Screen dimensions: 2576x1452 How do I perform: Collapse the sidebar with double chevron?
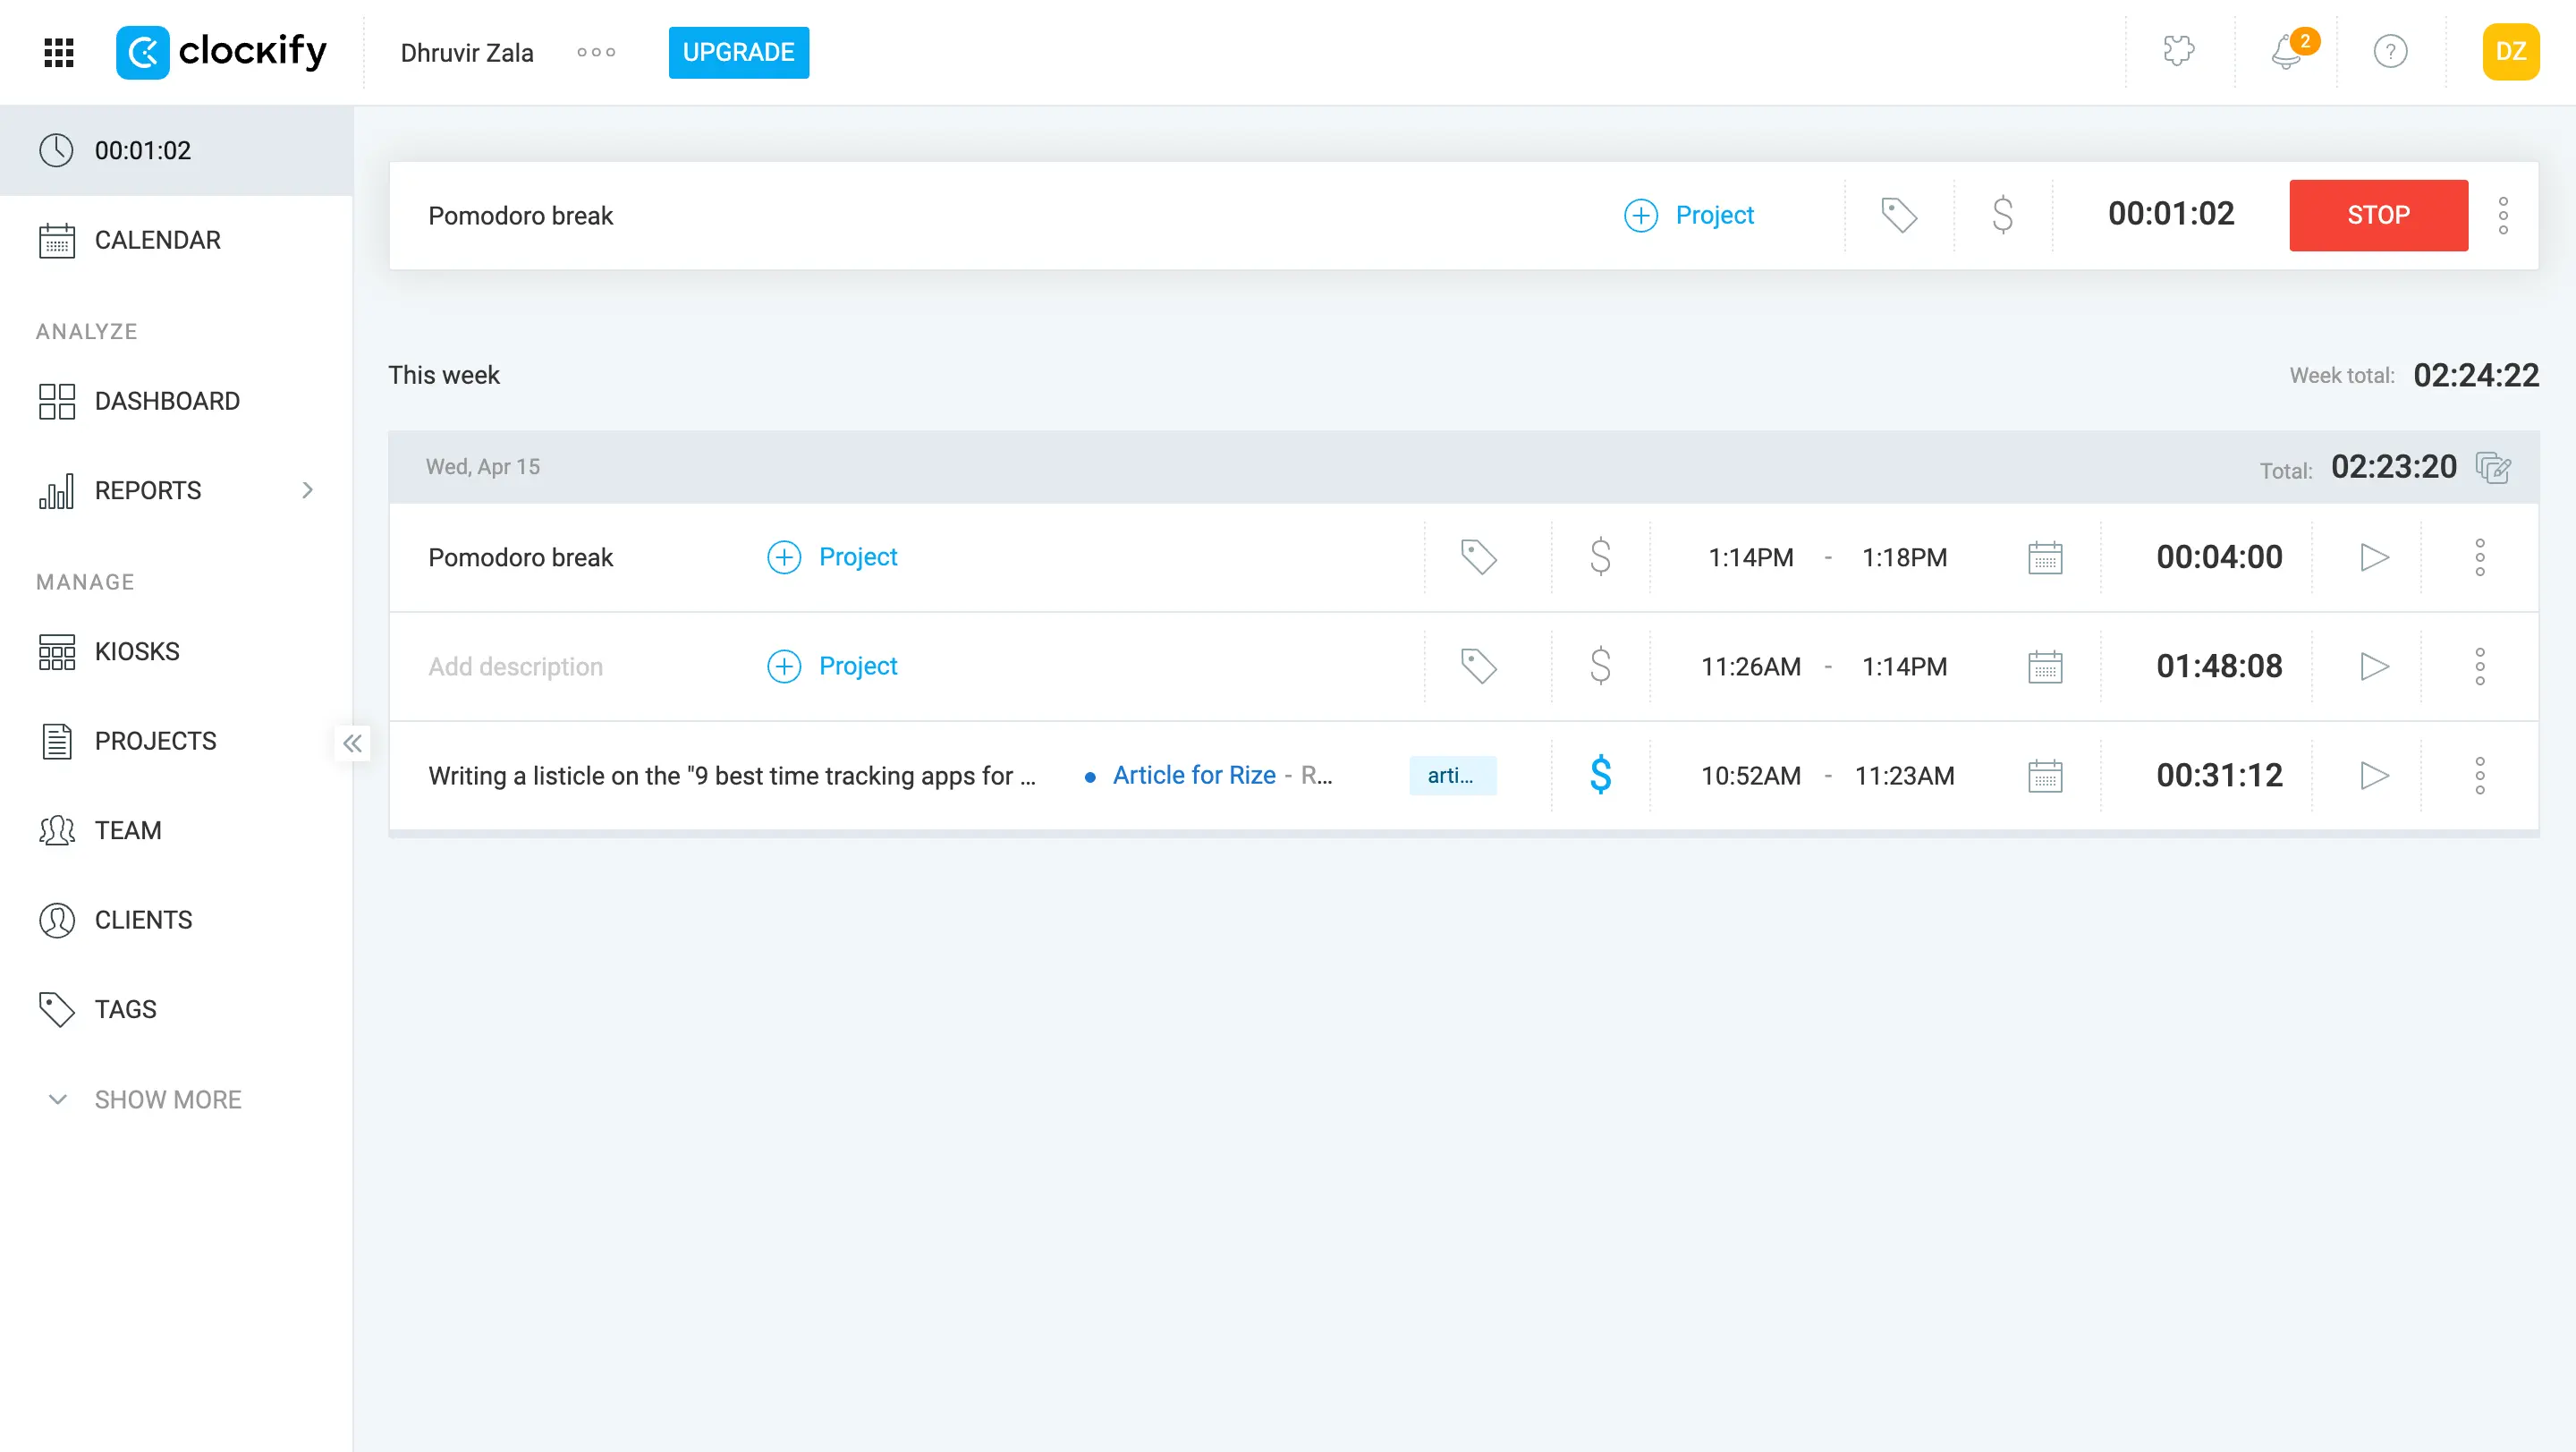coord(352,743)
